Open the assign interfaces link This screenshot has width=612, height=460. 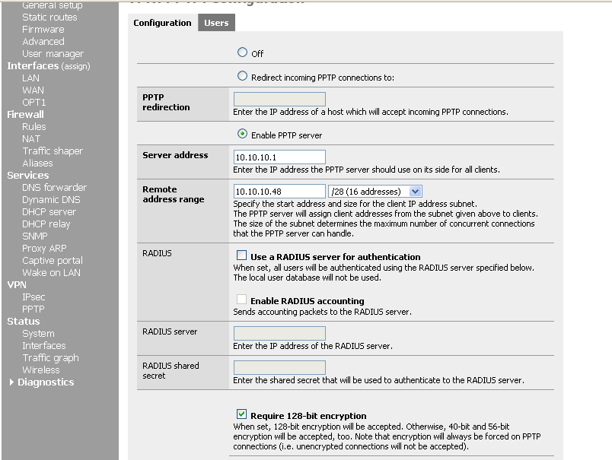point(75,66)
